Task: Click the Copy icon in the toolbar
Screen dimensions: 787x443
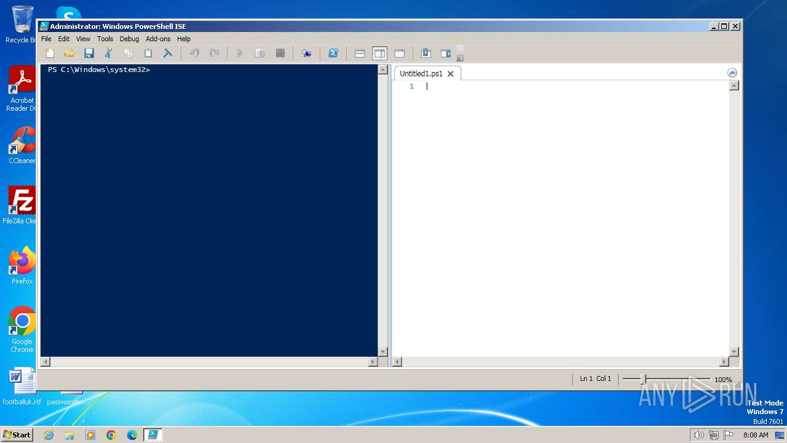Action: click(x=129, y=54)
